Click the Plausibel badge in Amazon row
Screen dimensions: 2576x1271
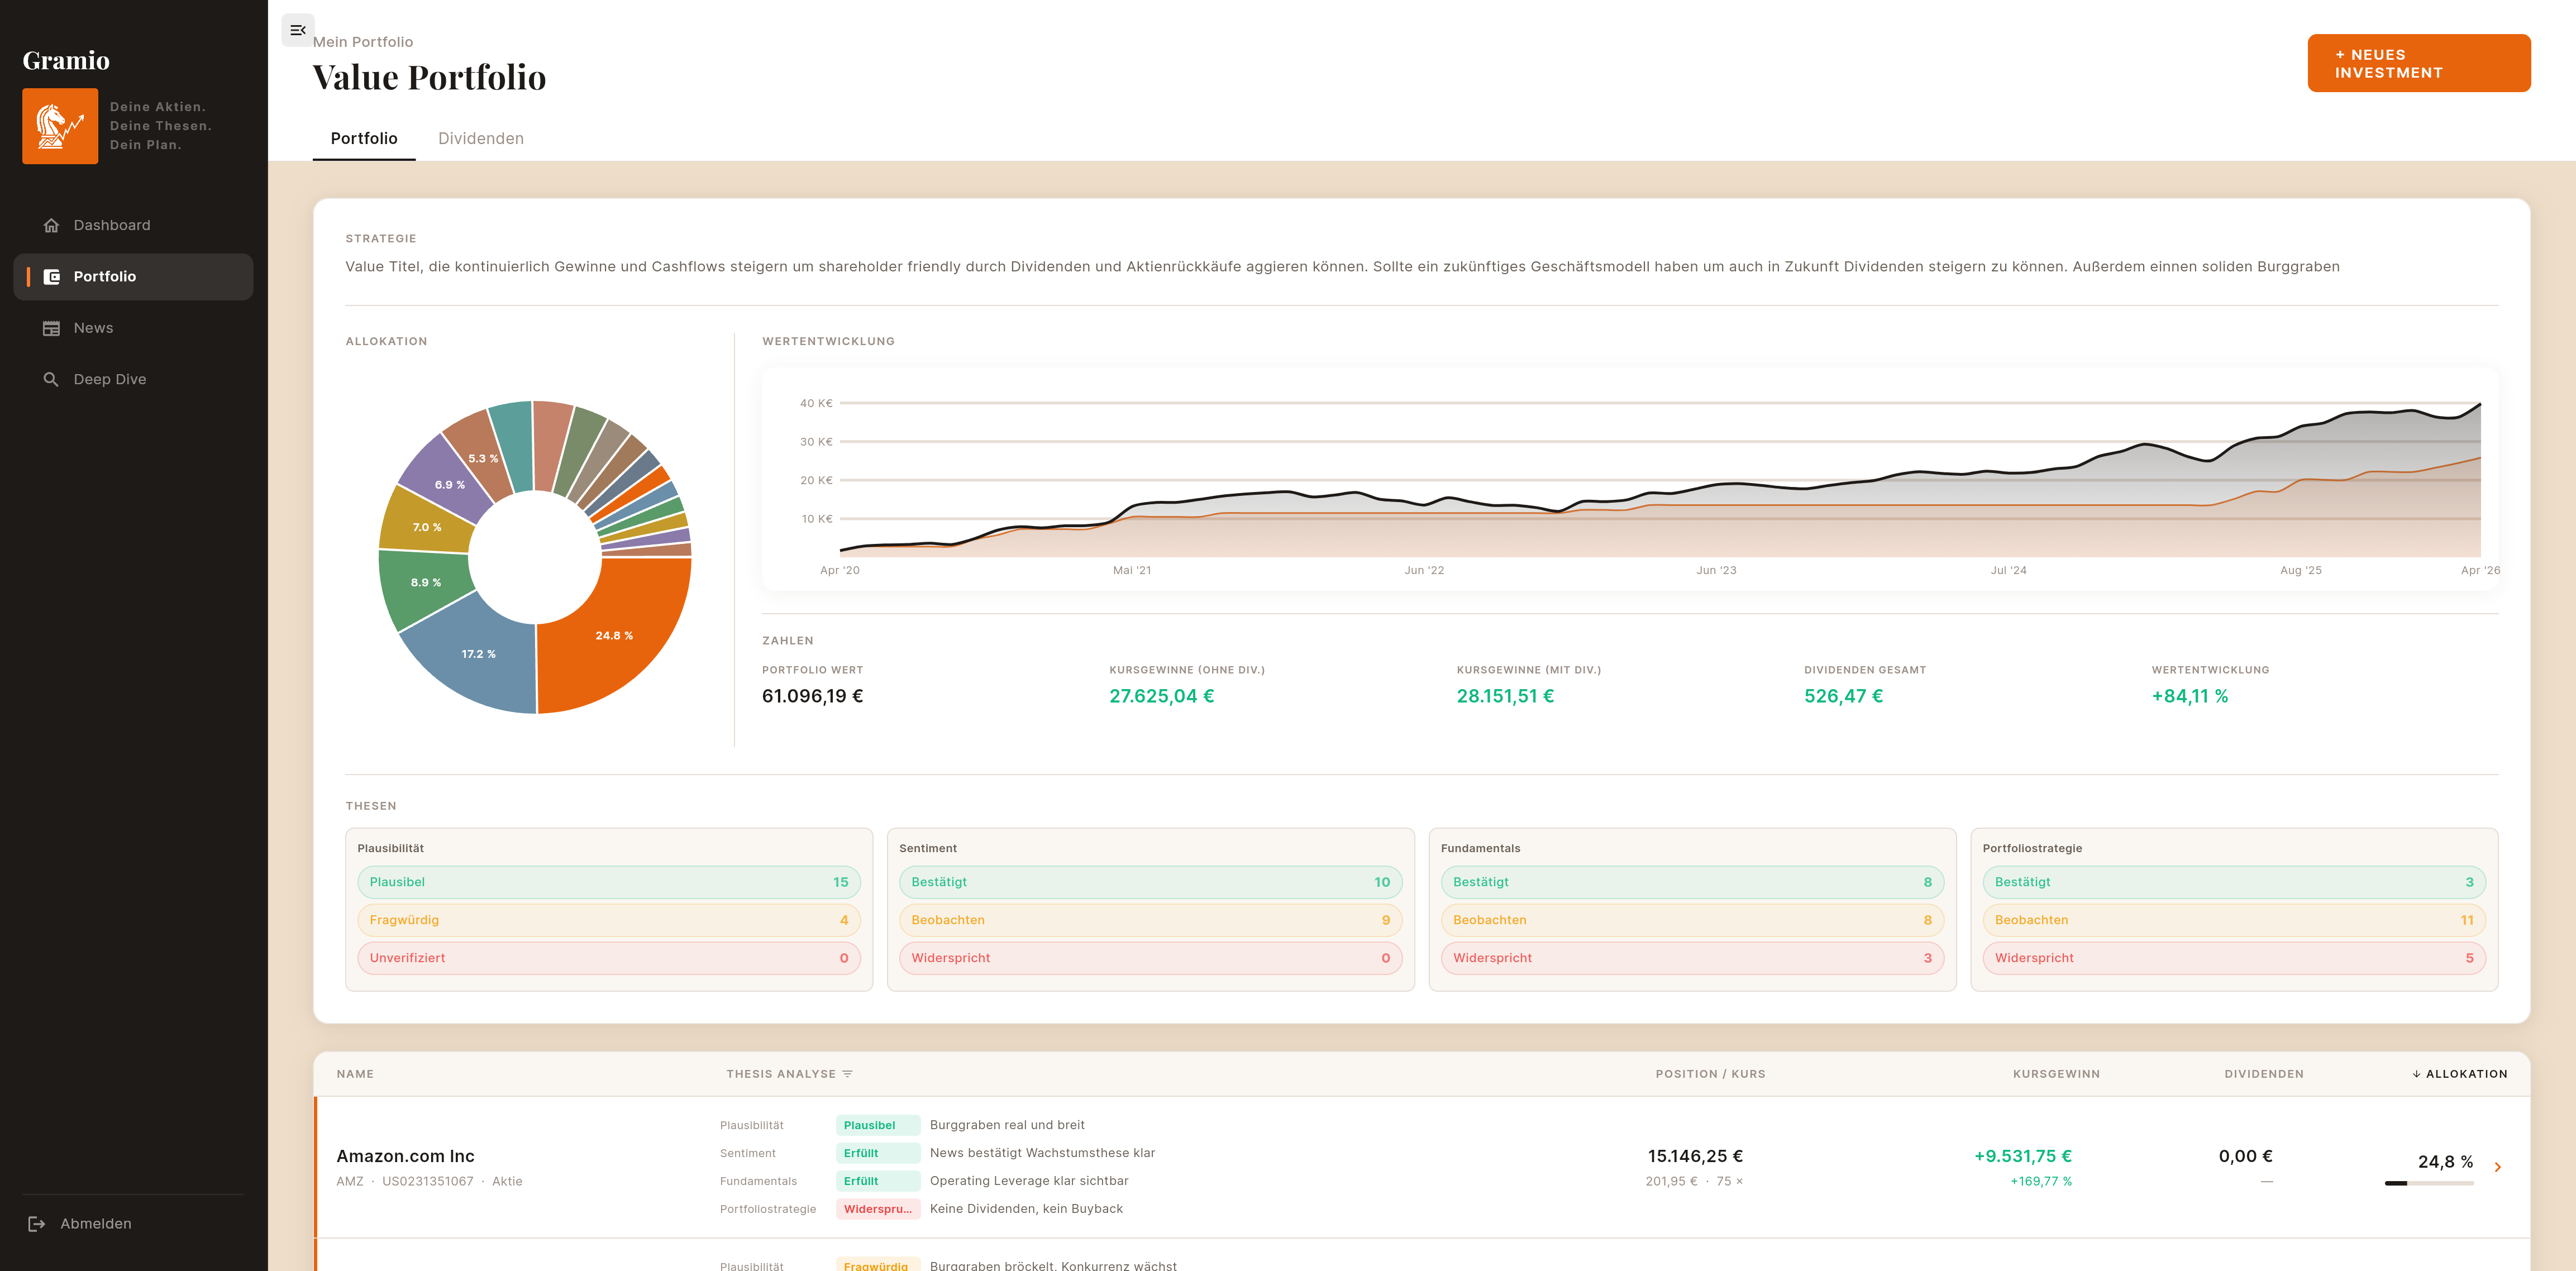877,1126
